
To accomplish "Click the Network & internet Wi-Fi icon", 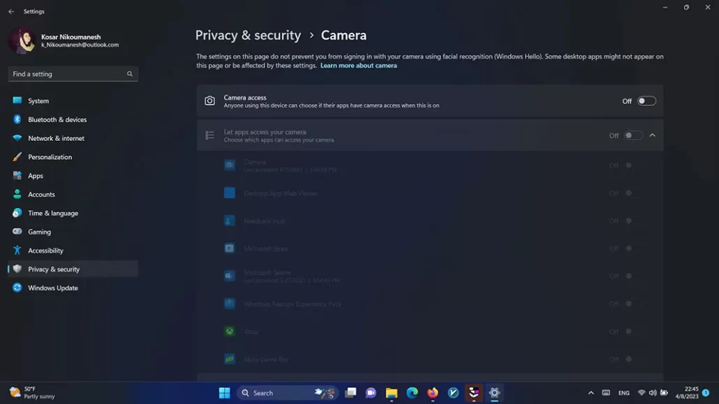I will coord(17,138).
